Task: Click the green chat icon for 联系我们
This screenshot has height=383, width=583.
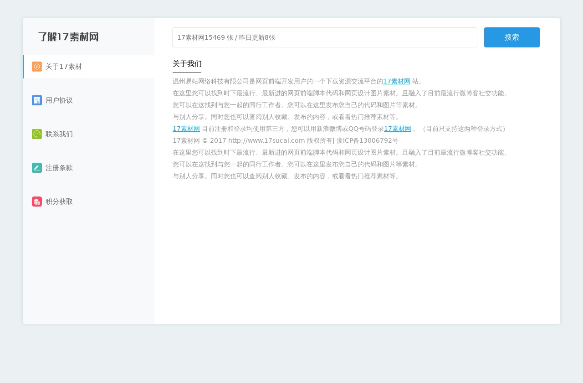Action: pyautogui.click(x=37, y=134)
